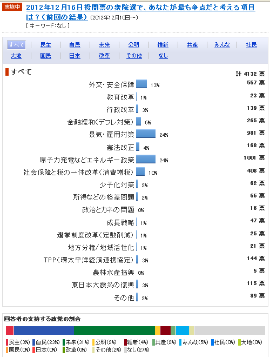
Task: Click the 408 票 vote count
Action: point(256,170)
